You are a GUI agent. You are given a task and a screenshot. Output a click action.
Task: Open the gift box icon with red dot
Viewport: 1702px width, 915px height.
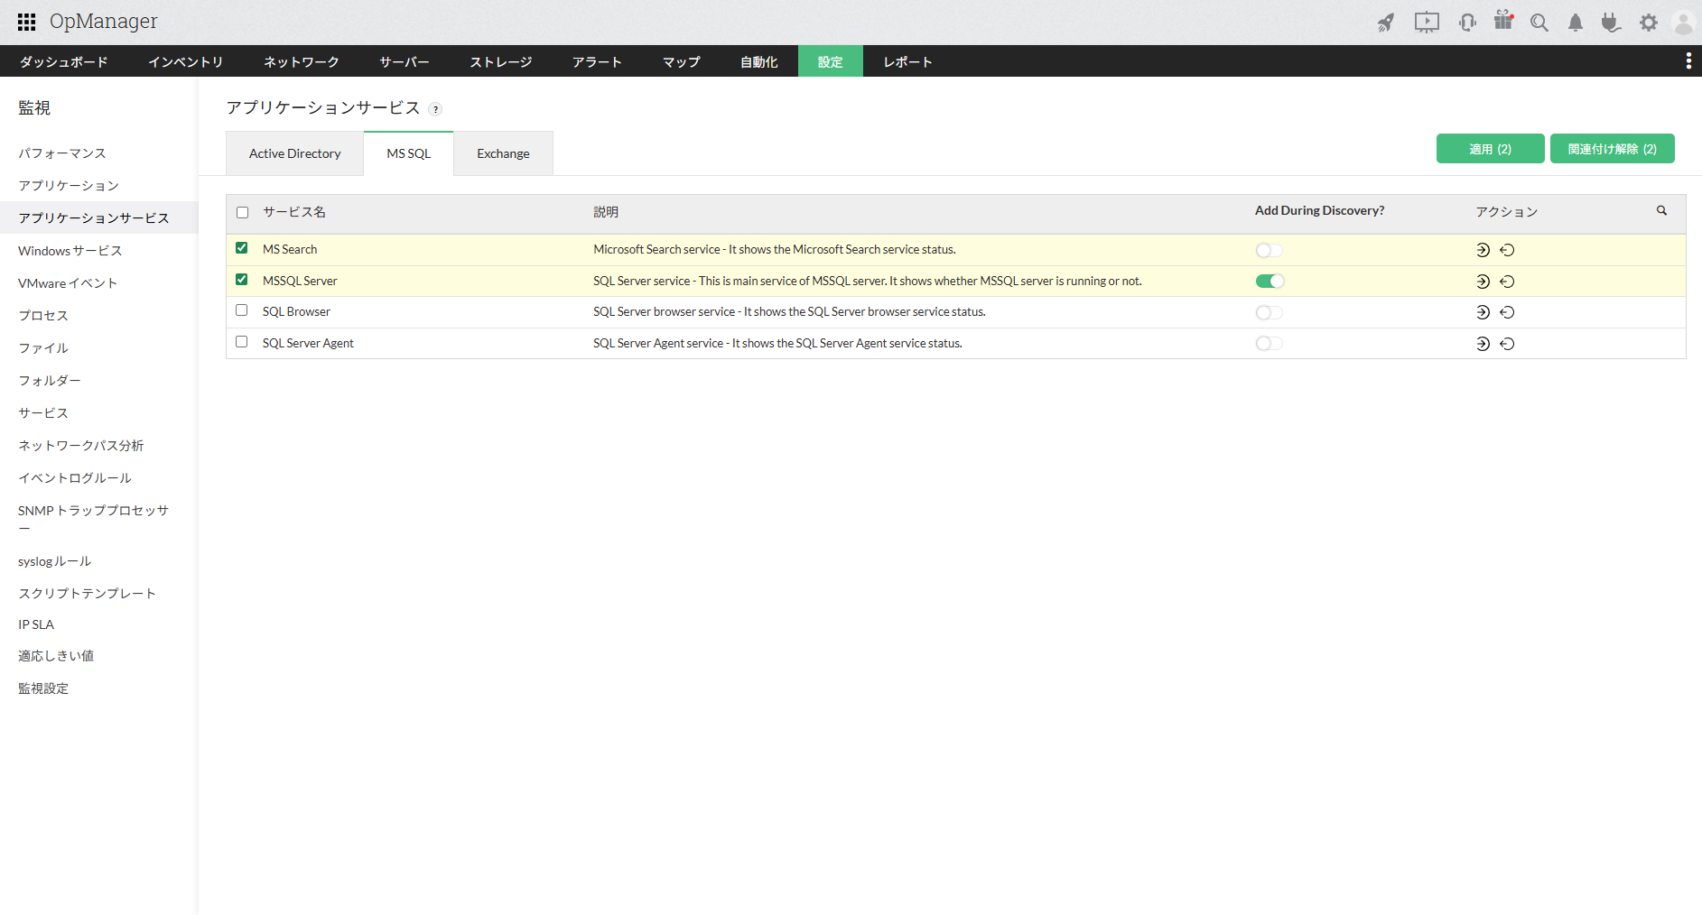point(1503,21)
